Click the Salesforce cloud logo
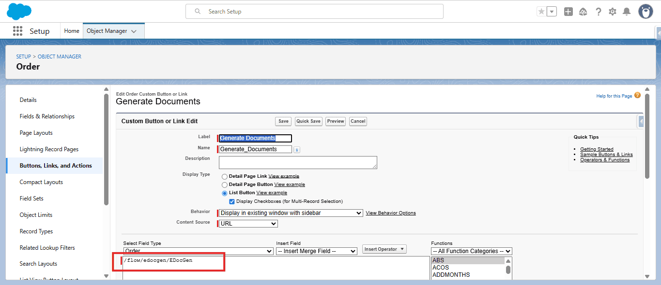Viewport: 661px width, 285px height. click(19, 11)
